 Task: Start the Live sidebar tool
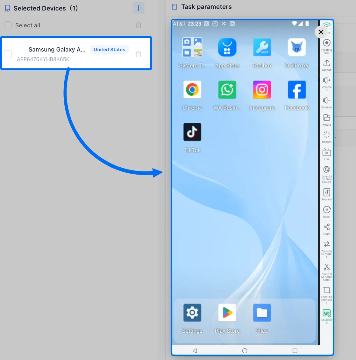click(327, 155)
